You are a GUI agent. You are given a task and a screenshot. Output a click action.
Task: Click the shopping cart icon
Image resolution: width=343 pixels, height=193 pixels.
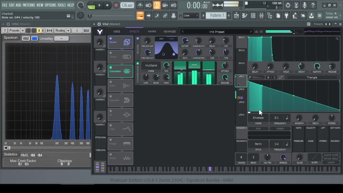pyautogui.click(x=319, y=16)
